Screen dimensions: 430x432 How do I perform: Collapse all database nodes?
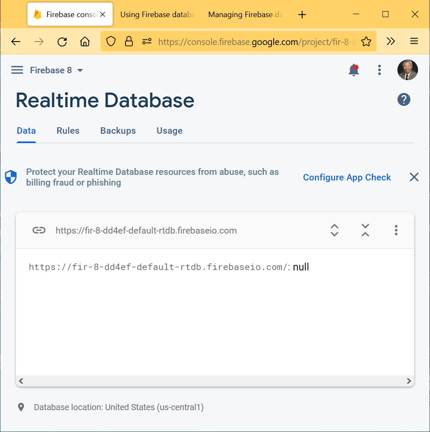pos(365,231)
